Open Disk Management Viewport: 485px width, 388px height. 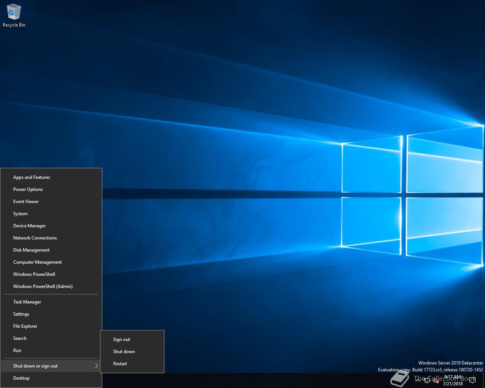point(51,250)
